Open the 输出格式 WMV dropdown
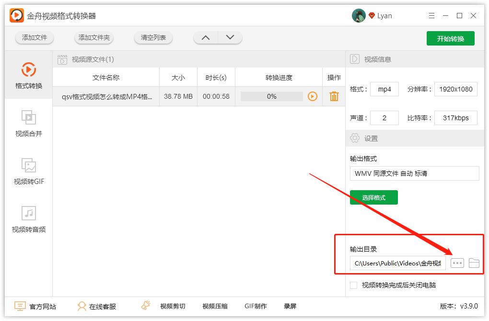 tap(413, 173)
